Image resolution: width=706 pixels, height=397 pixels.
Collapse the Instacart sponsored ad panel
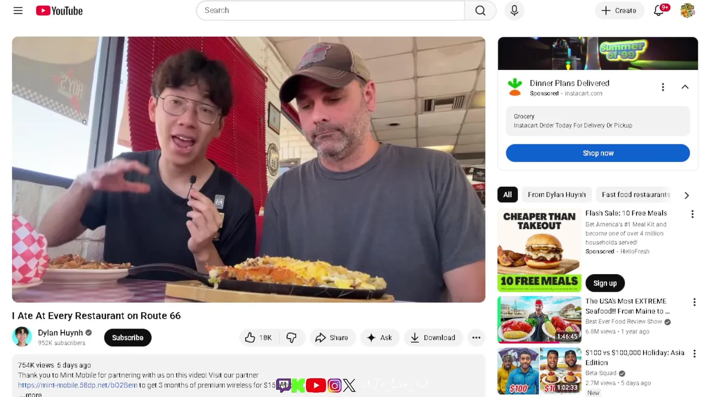coord(684,87)
